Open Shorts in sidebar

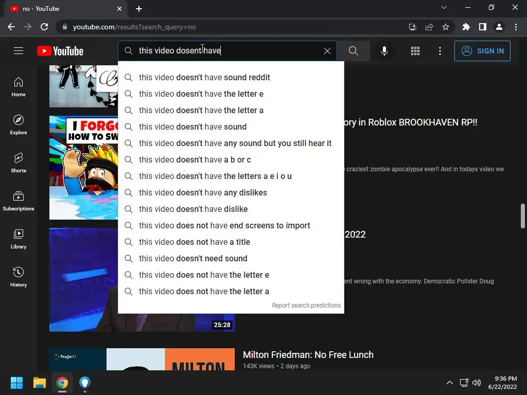click(19, 163)
